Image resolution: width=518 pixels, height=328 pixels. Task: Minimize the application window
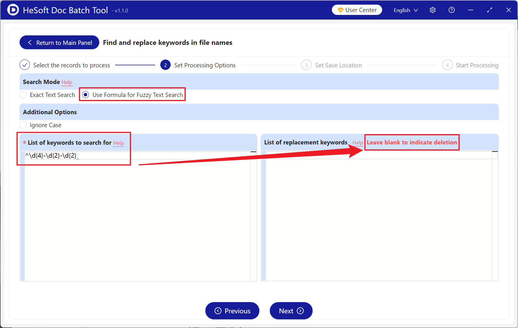click(x=471, y=10)
